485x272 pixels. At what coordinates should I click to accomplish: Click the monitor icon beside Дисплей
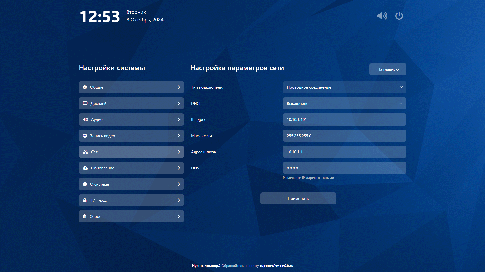click(85, 103)
